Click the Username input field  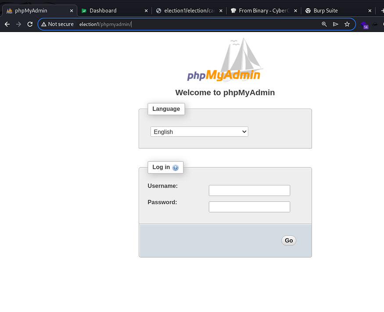click(x=249, y=191)
